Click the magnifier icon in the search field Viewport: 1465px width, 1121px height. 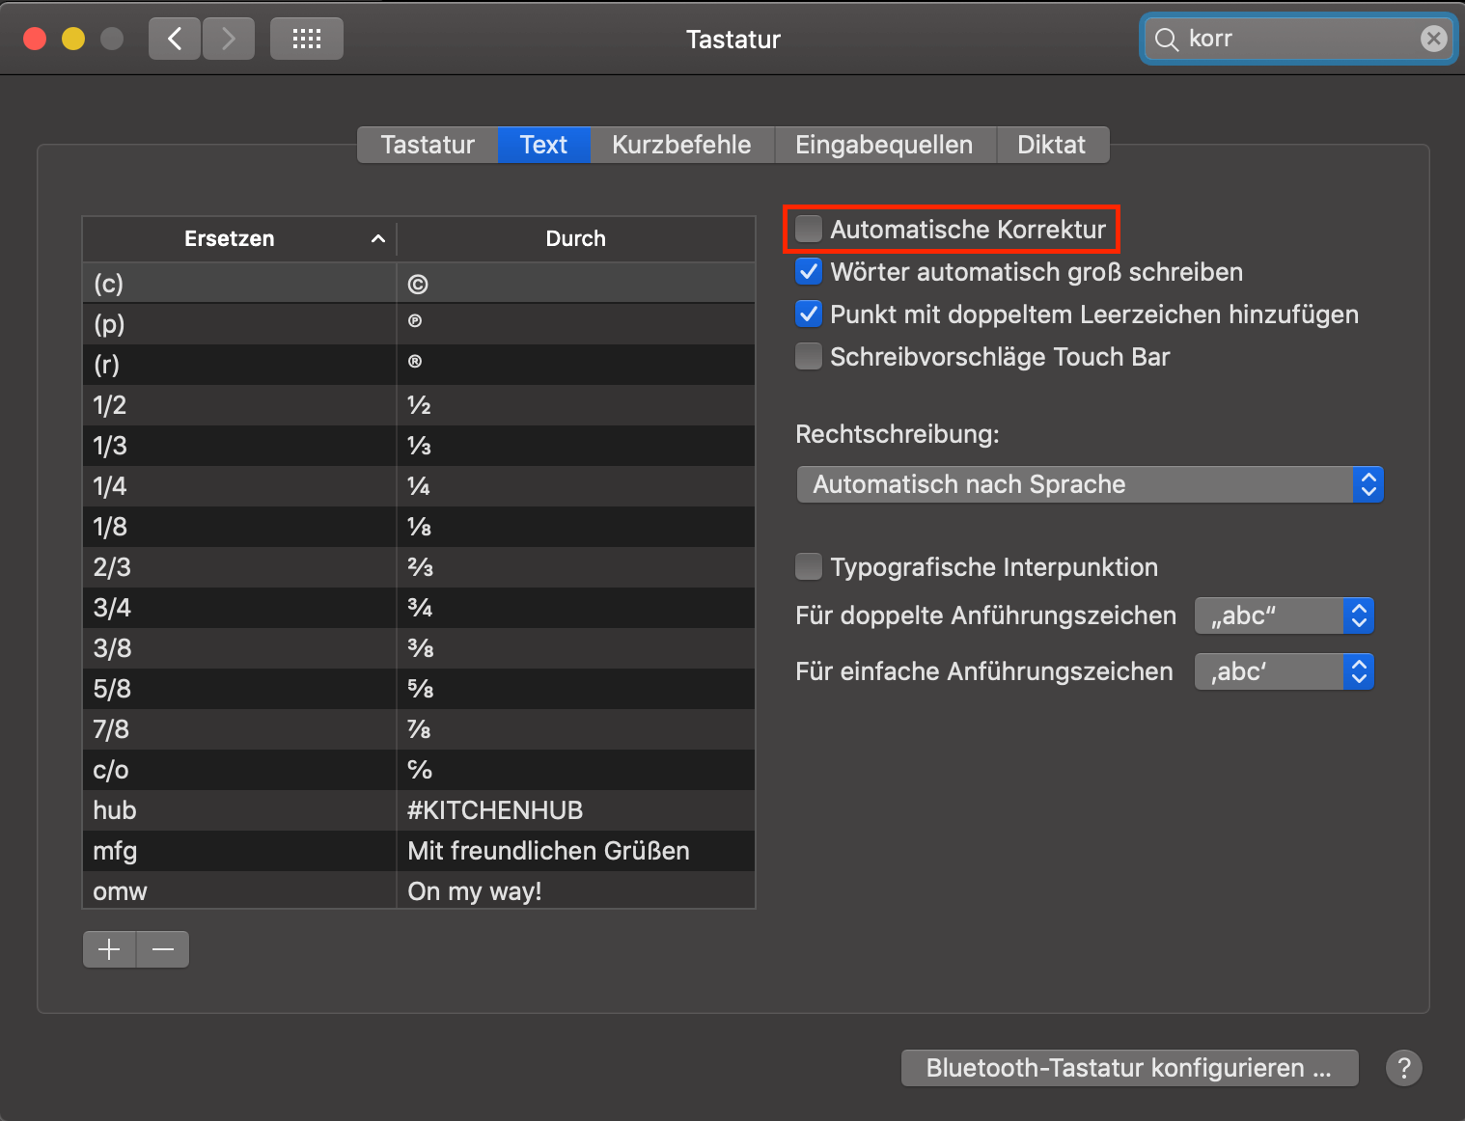[x=1167, y=39]
